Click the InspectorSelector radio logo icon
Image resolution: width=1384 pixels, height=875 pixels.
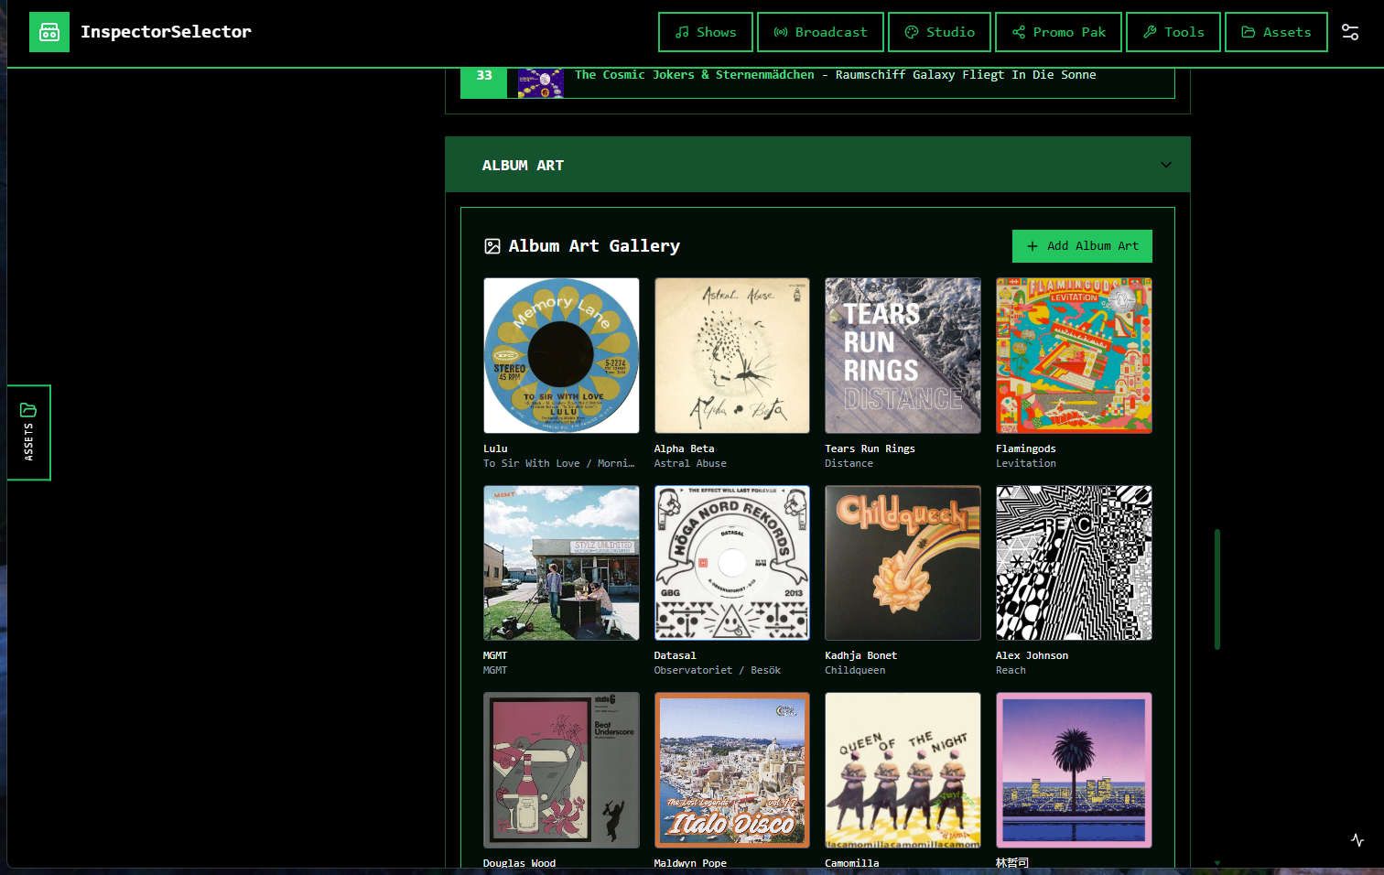(x=49, y=32)
